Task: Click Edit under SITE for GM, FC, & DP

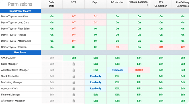Action: [74, 58]
